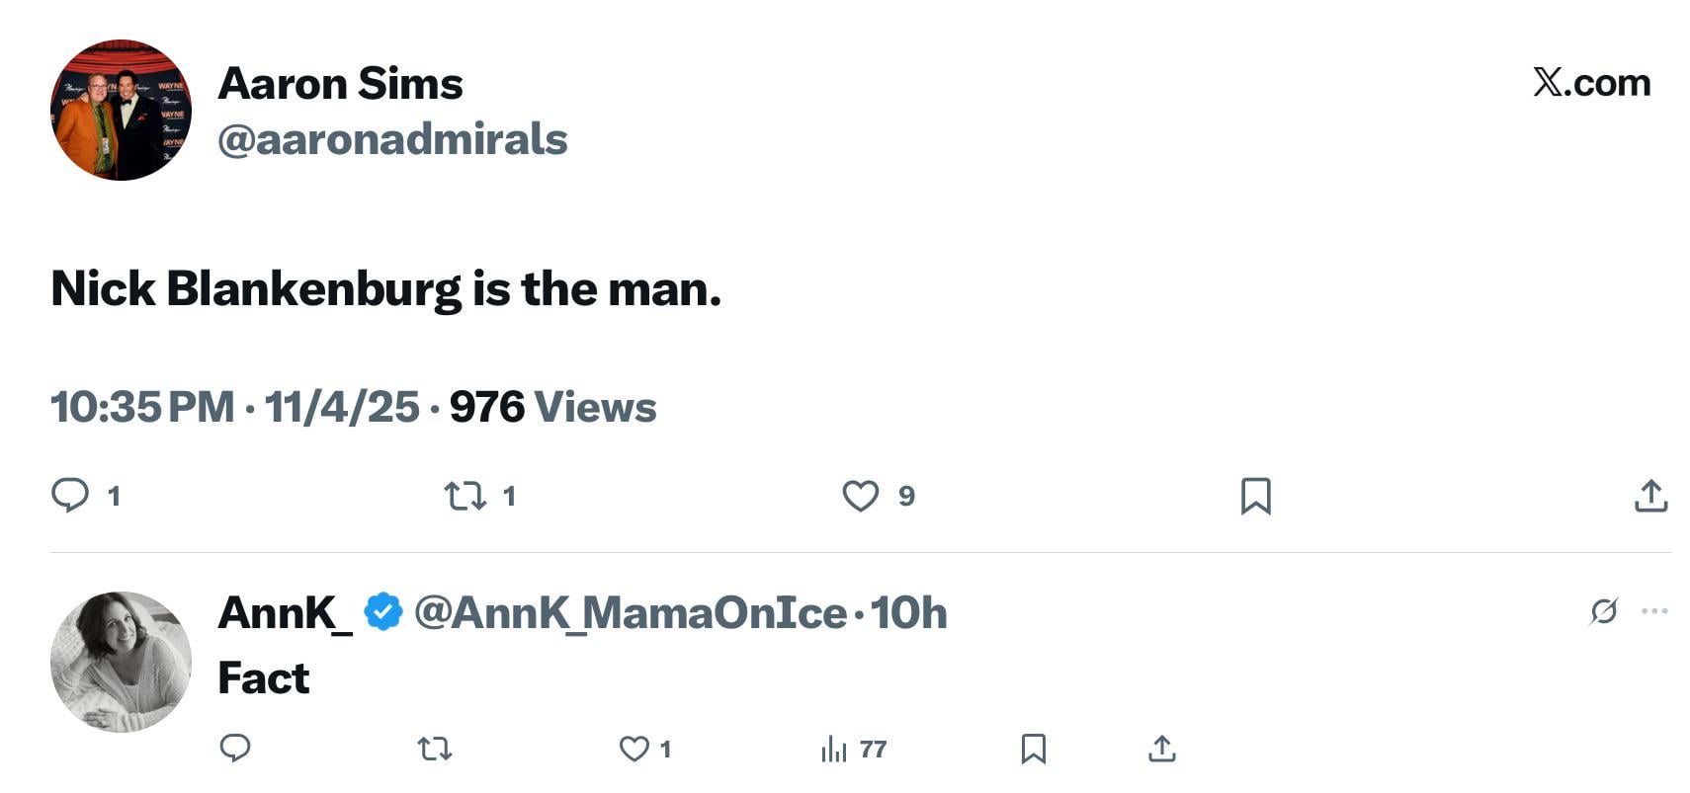Repost the Nick Blankenburg post
Viewport: 1690px width, 793px height.
[x=465, y=495]
